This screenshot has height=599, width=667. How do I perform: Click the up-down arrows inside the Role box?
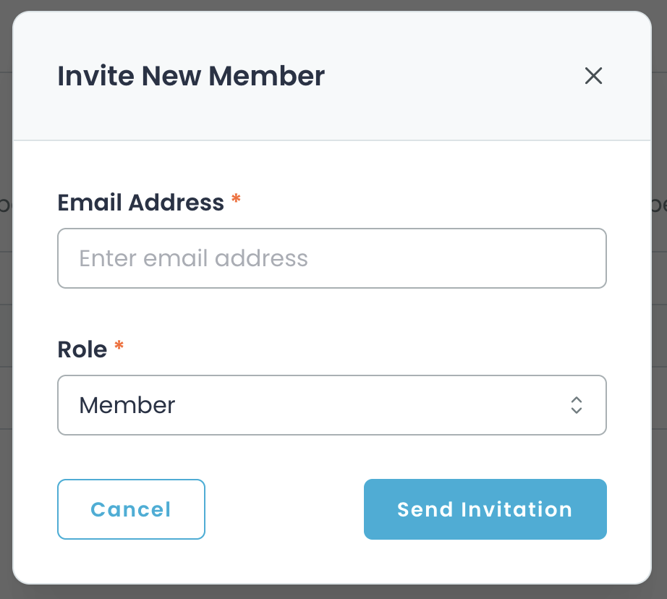pyautogui.click(x=577, y=405)
